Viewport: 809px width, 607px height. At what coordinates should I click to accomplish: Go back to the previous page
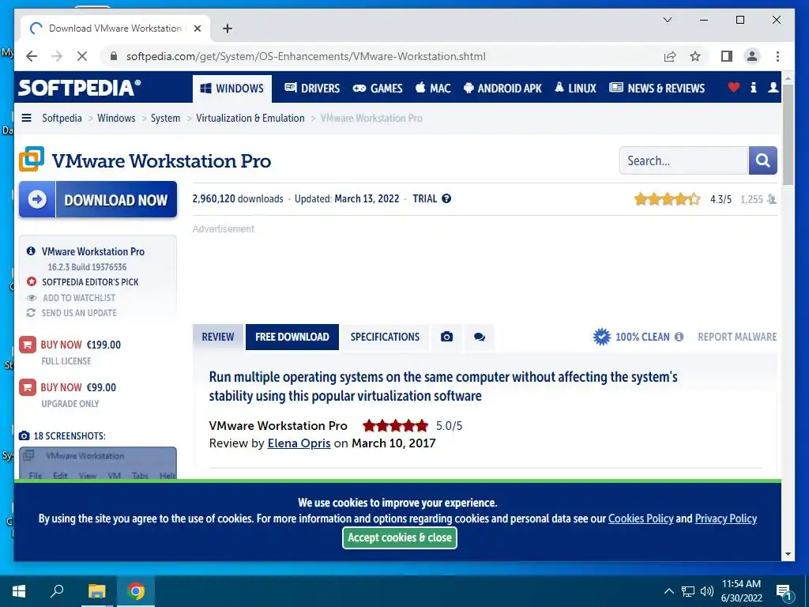click(x=32, y=56)
